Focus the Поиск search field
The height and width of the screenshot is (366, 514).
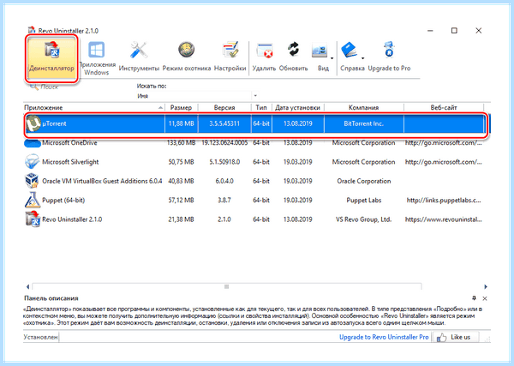click(x=79, y=87)
